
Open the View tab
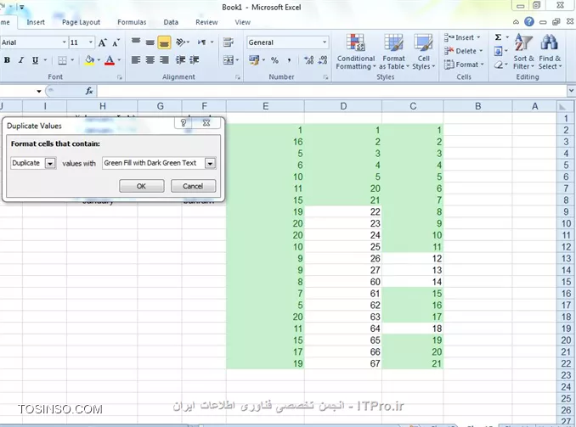coord(242,22)
